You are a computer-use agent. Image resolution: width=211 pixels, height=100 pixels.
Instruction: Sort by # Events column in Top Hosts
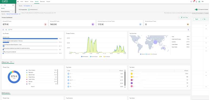point(121,71)
